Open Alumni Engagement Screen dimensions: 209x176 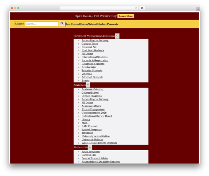point(93,109)
